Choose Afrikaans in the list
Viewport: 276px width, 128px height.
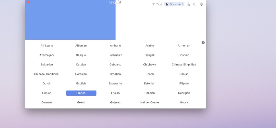(47, 46)
